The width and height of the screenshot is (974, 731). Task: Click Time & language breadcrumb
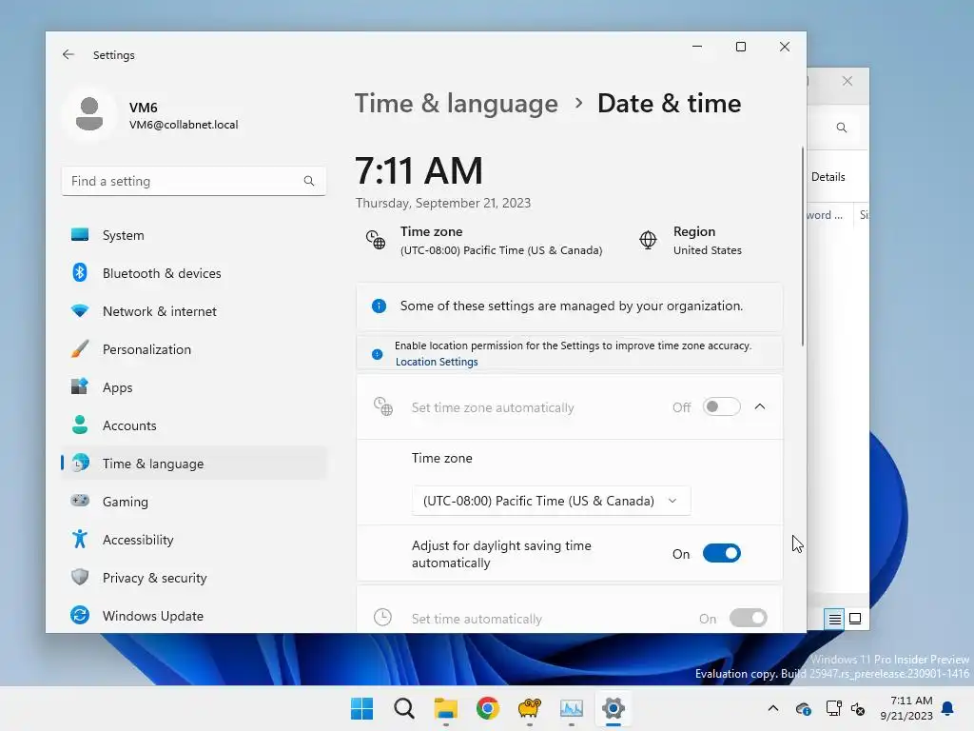pos(456,103)
